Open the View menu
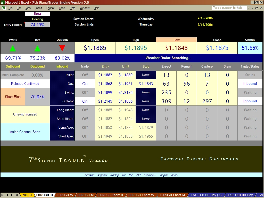The width and height of the screenshot is (264, 198). coord(28,8)
